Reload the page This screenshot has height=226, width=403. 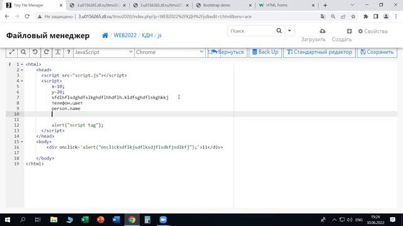click(27, 16)
